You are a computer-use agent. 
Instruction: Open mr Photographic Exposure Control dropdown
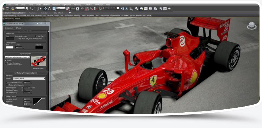(x=17, y=57)
